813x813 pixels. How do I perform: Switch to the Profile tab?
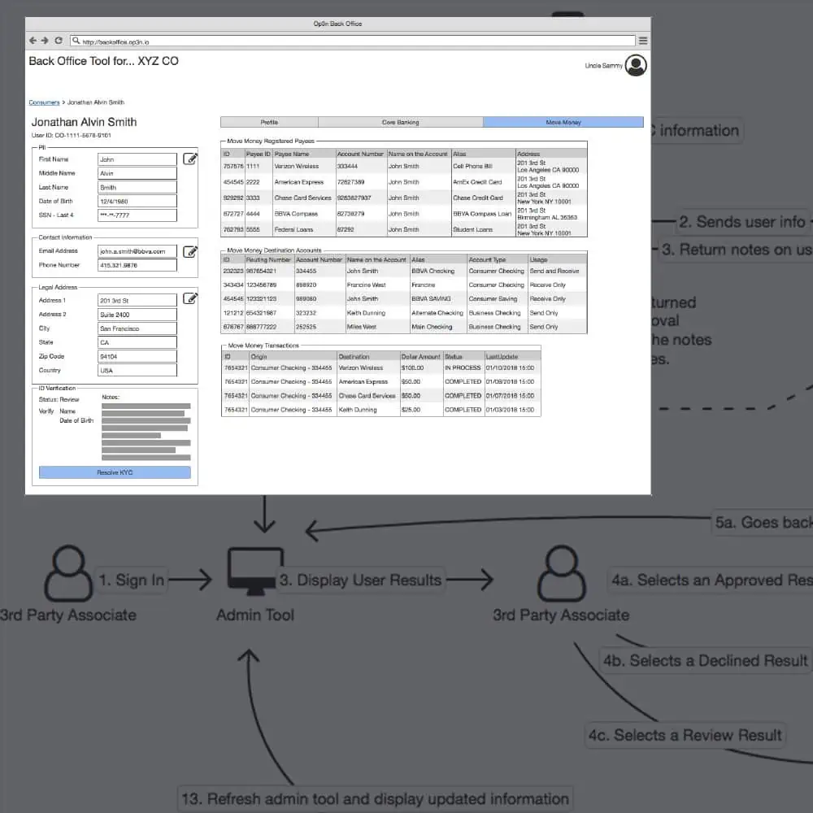[269, 122]
